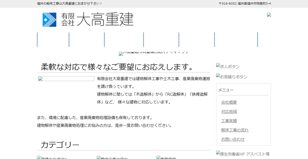Open the お問い合わせ contact link
Screen dimensions: 308x159
[x=233, y=139]
